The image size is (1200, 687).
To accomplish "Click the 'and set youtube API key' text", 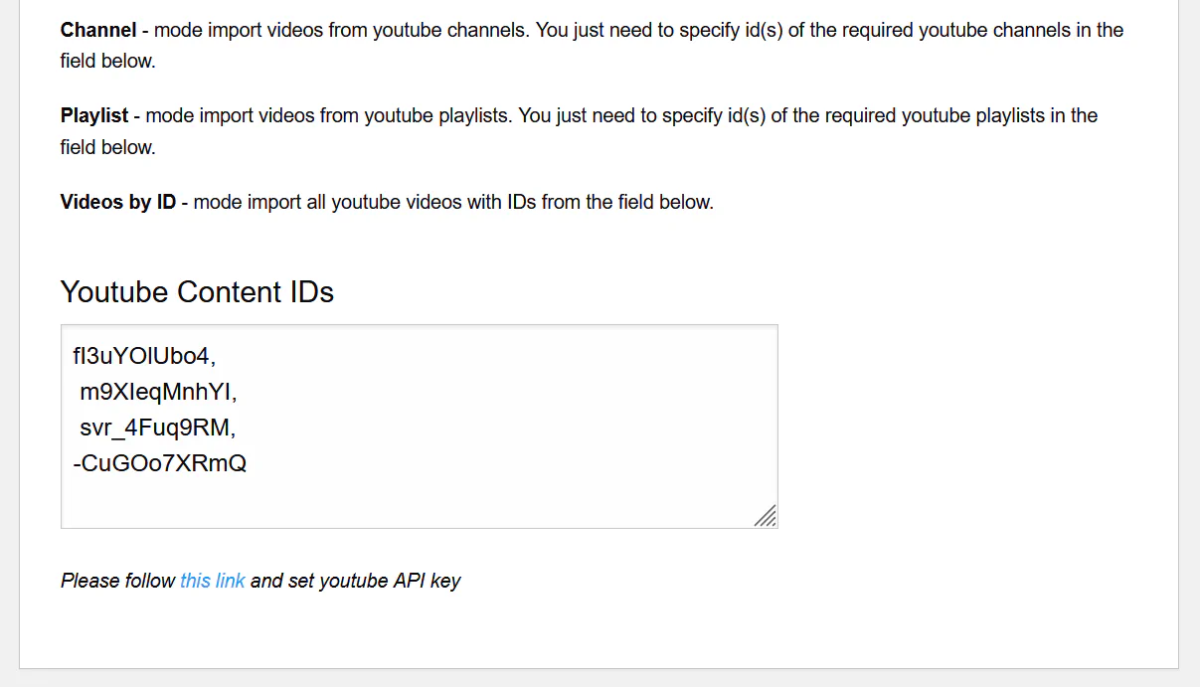I will tap(355, 581).
